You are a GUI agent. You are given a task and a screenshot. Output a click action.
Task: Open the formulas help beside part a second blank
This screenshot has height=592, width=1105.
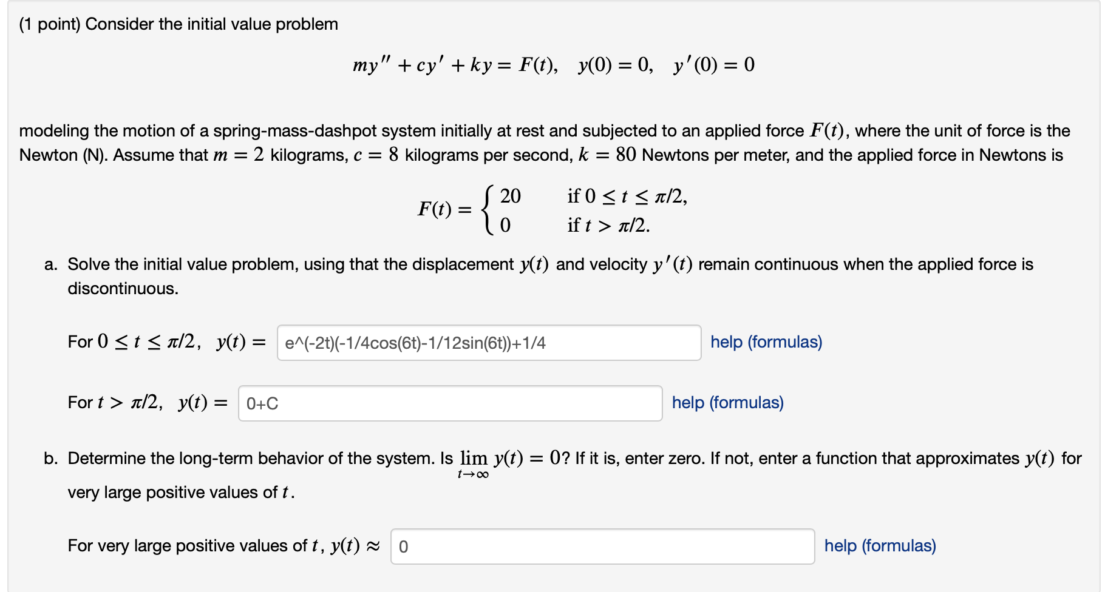tap(726, 403)
